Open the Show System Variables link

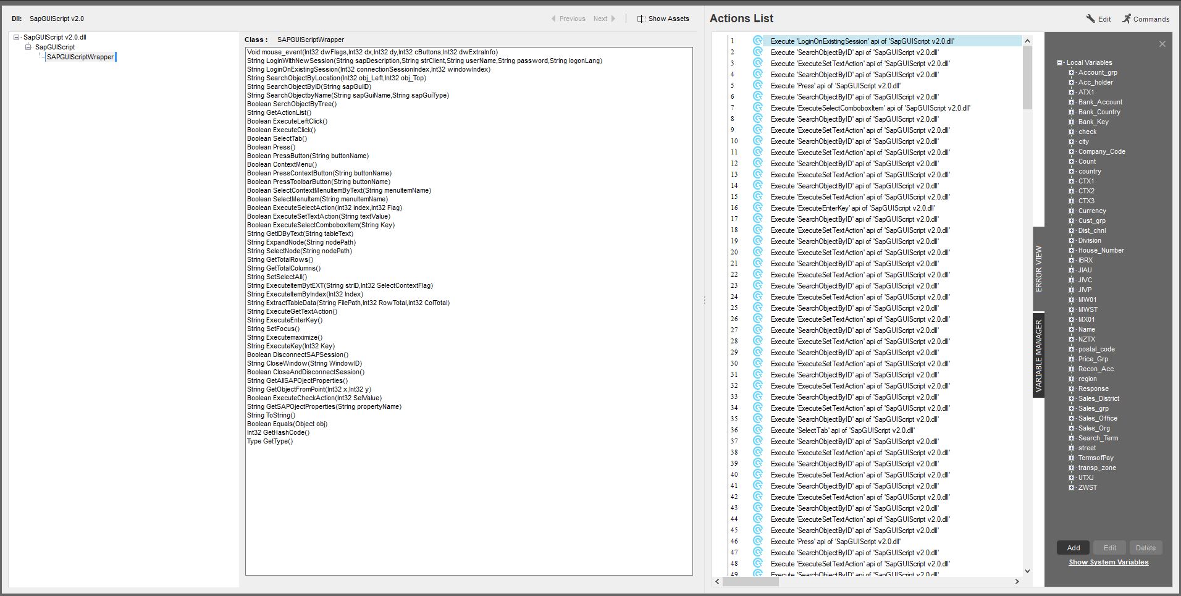[1109, 562]
